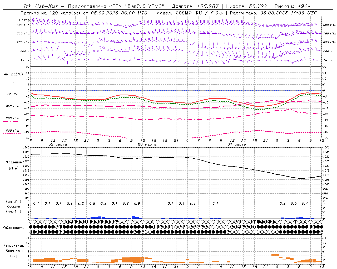The width and height of the screenshot is (337, 269).
Task: Click the model name COSMO-RU / 6.6км
Action: (200, 13)
